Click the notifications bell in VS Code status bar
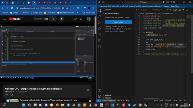The width and height of the screenshot is (193, 108). click(190, 100)
